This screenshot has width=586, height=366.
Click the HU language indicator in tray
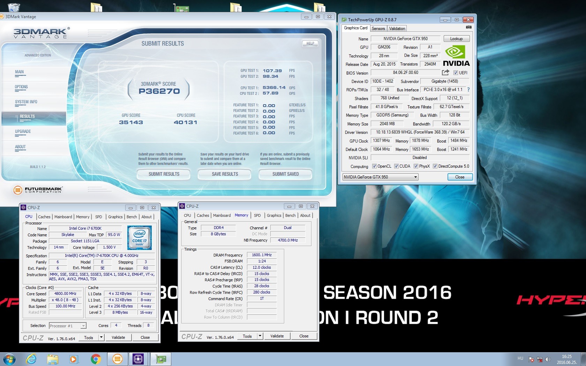520,358
